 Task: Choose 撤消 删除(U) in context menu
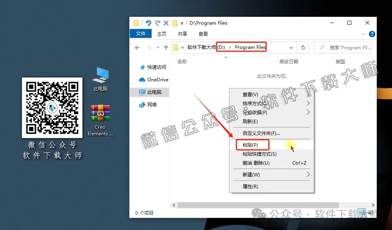coord(272,163)
